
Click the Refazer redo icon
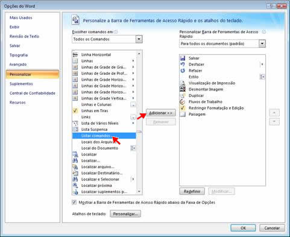(183, 71)
